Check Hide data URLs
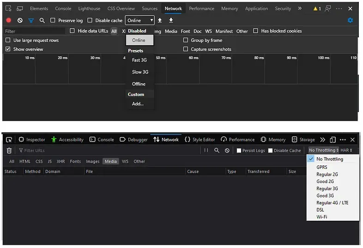Viewport: 363px width, 248px height. pyautogui.click(x=72, y=31)
